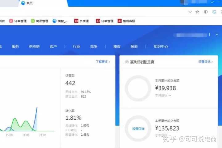Select 竞争 in the navigation bar
The width and height of the screenshot is (222, 148).
pyautogui.click(x=94, y=47)
